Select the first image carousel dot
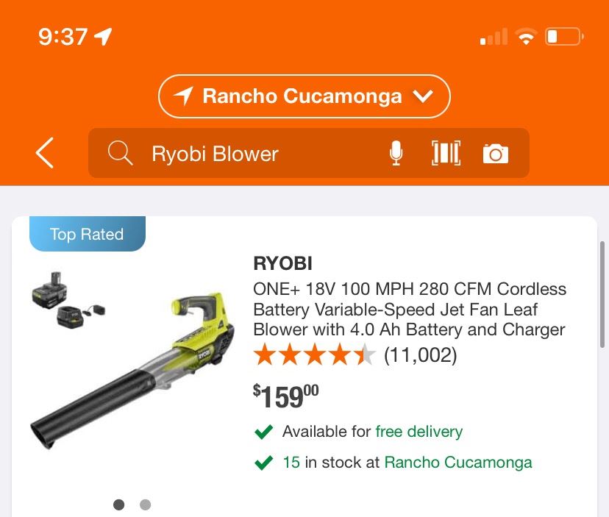The width and height of the screenshot is (609, 517). pos(119,504)
